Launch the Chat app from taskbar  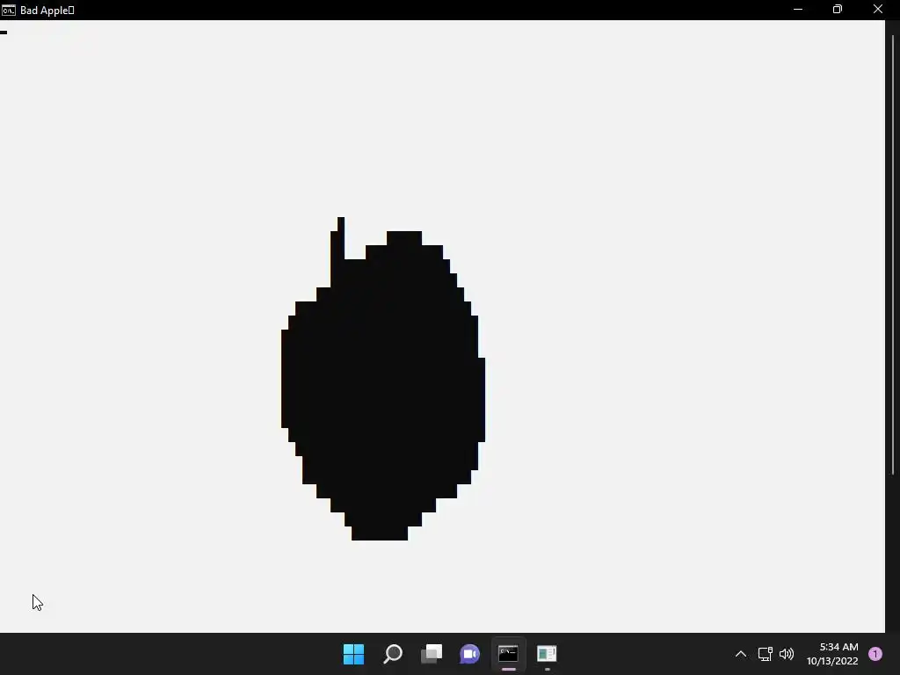point(469,654)
